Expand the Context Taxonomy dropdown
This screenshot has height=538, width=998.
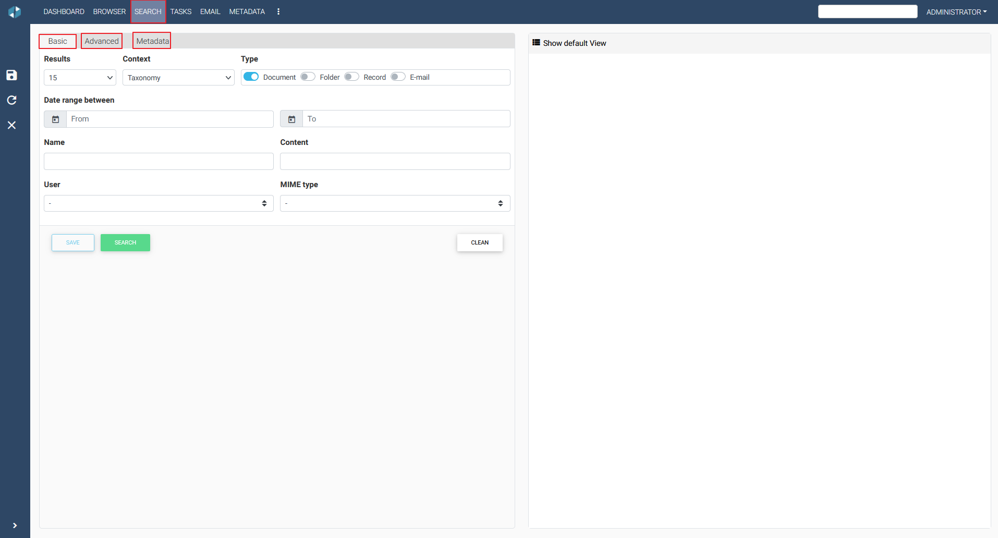pyautogui.click(x=178, y=78)
